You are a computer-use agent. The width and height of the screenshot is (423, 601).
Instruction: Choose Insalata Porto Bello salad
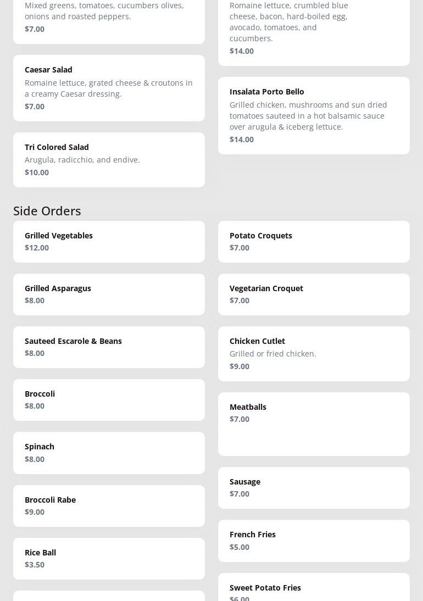314,116
